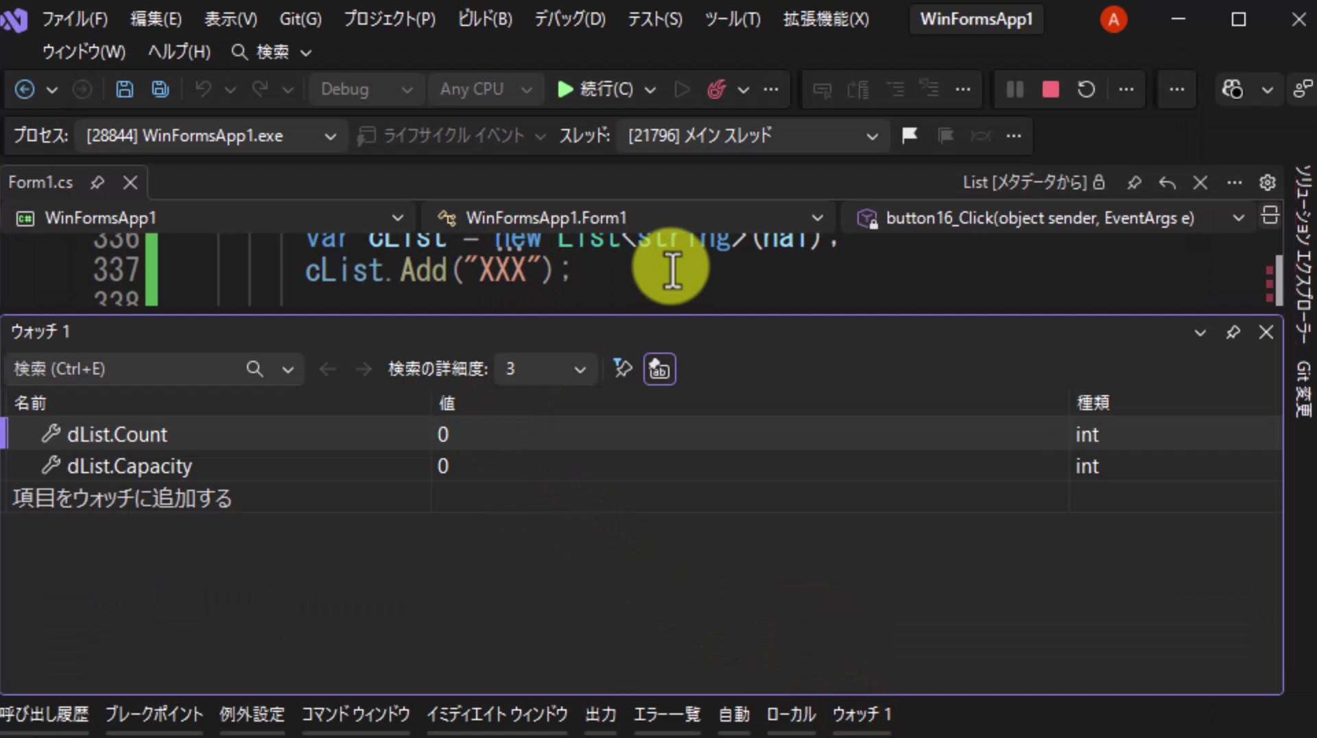Click the split editor window icon
The width and height of the screenshot is (1317, 738).
(x=1270, y=215)
